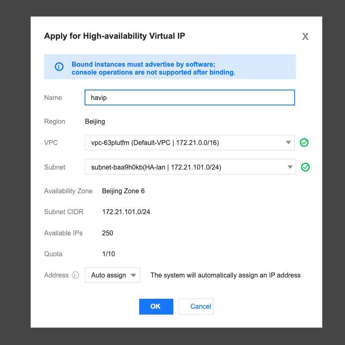Click the Cancel button
The image size is (345, 345).
[x=196, y=307]
